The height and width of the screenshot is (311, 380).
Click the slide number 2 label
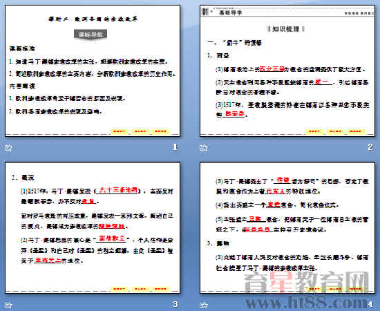370,147
